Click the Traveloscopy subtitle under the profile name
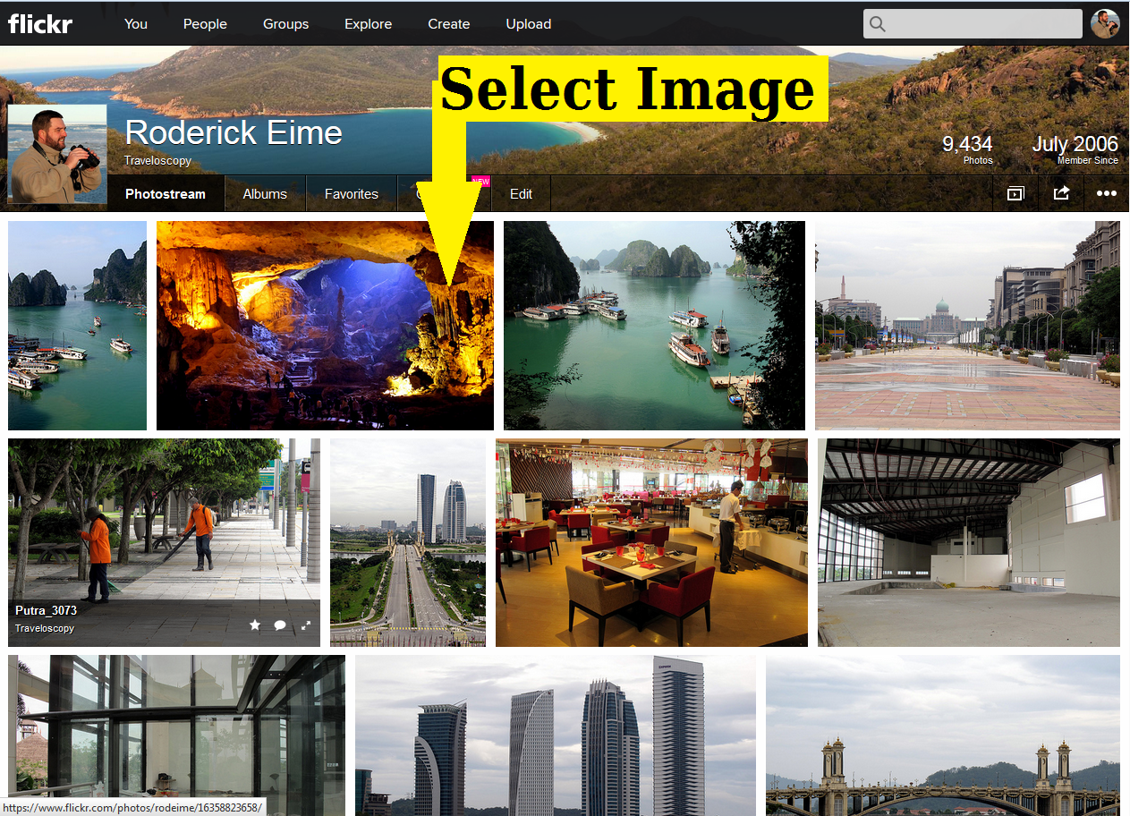 pos(157,161)
